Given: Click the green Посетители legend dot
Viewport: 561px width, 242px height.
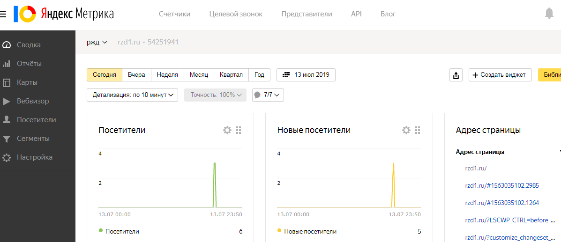Looking at the screenshot, I should 101,231.
